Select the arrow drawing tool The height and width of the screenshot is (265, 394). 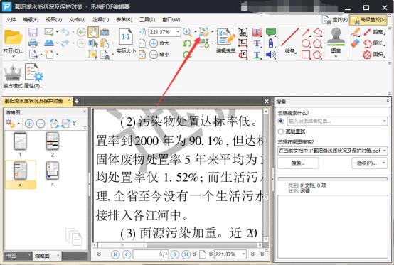coord(305,32)
